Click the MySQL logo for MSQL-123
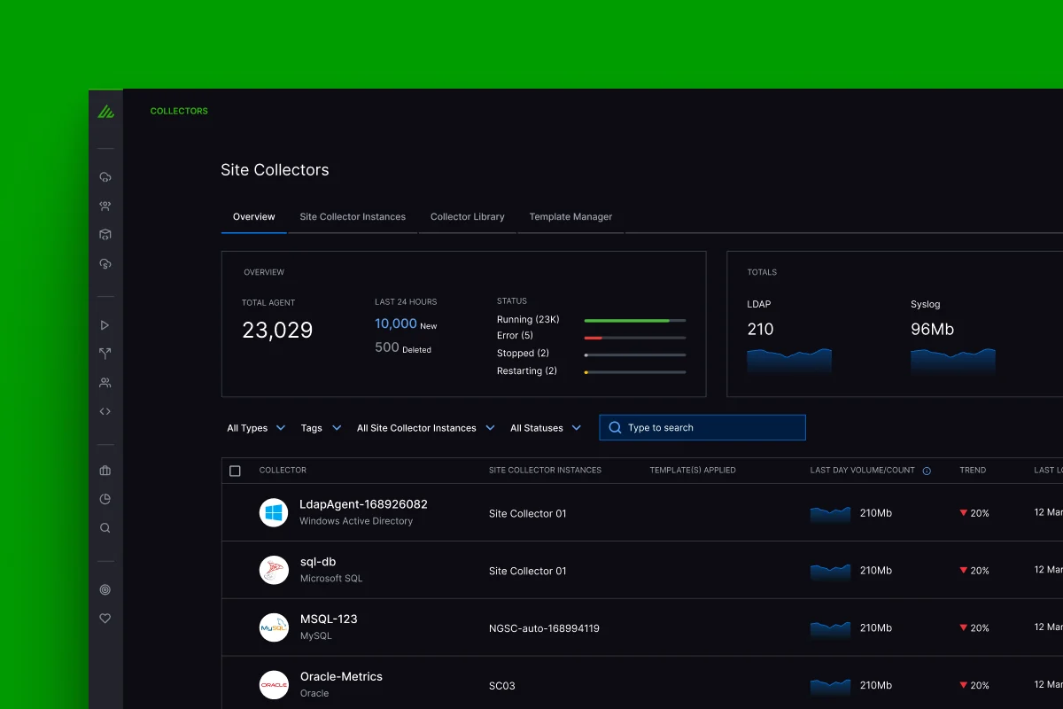 point(274,627)
